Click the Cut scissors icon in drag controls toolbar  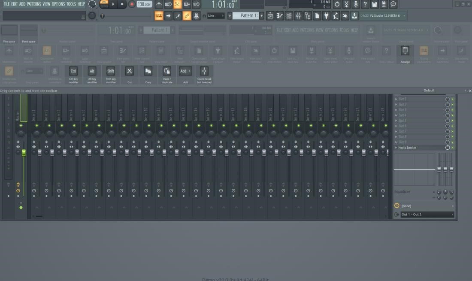pos(130,71)
